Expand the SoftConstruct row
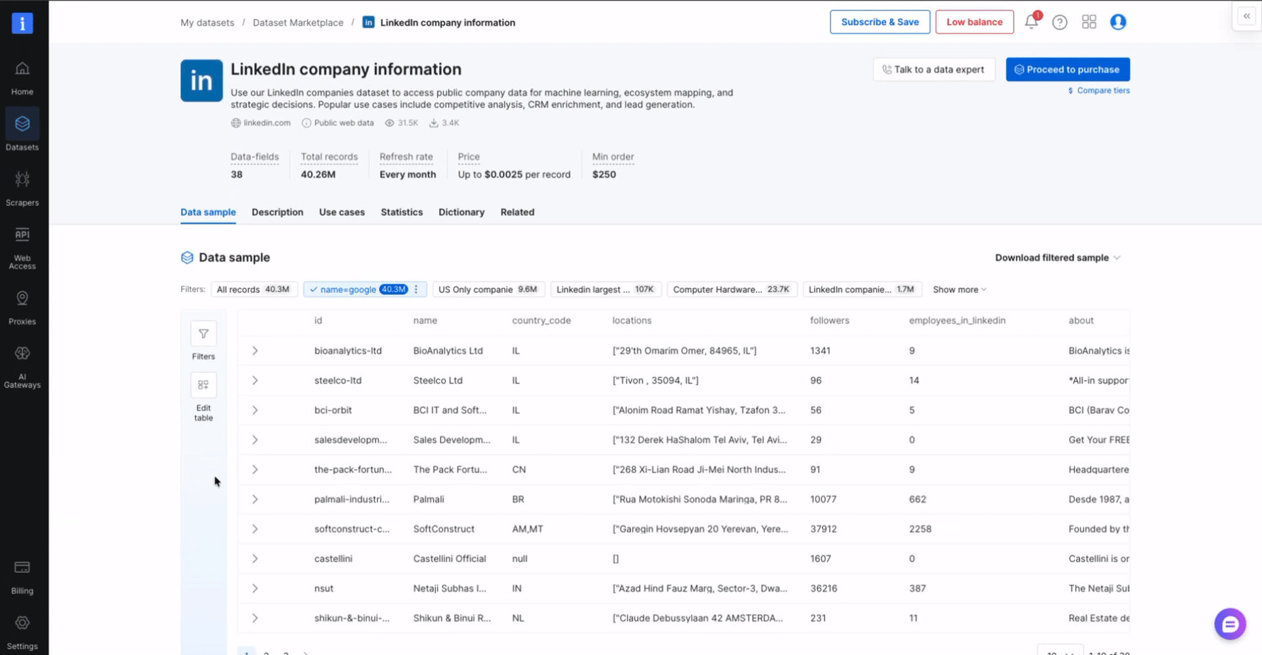The width and height of the screenshot is (1262, 655). tap(255, 529)
